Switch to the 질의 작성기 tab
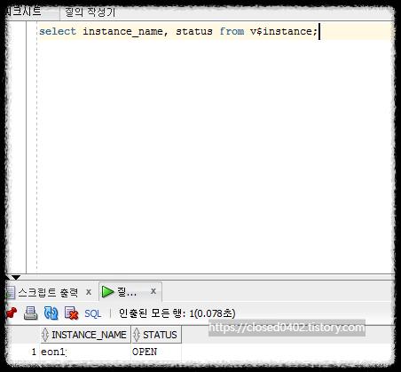Screen dimensions: 401x372 [90, 12]
